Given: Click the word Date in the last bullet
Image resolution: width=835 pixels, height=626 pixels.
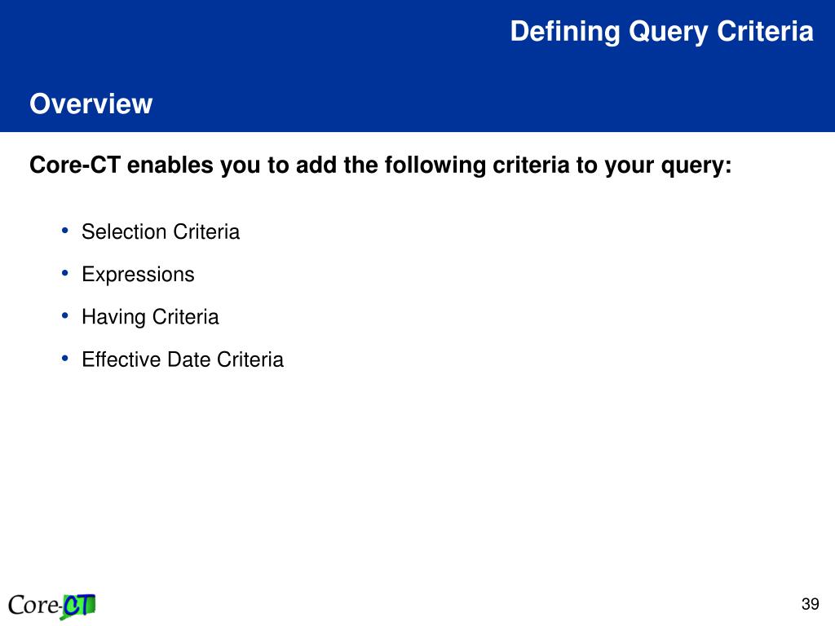Looking at the screenshot, I should [x=188, y=359].
